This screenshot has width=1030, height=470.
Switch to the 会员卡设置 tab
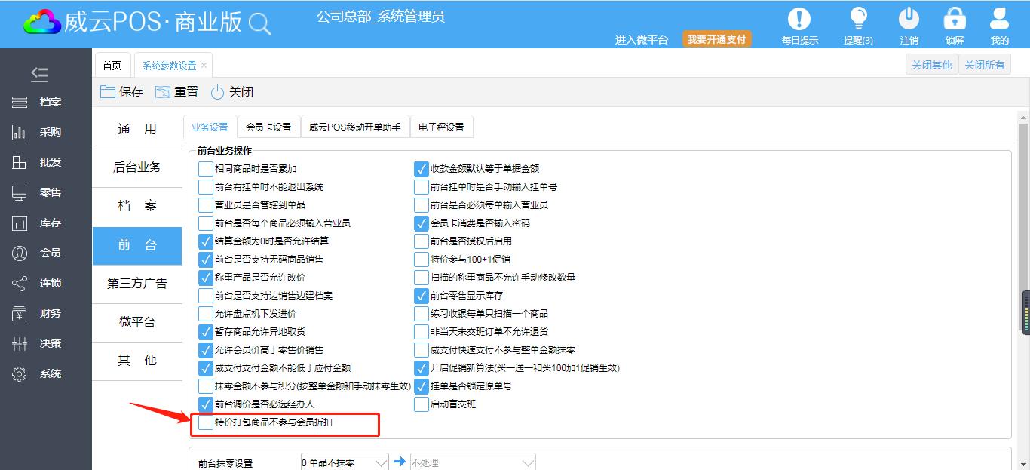[268, 127]
